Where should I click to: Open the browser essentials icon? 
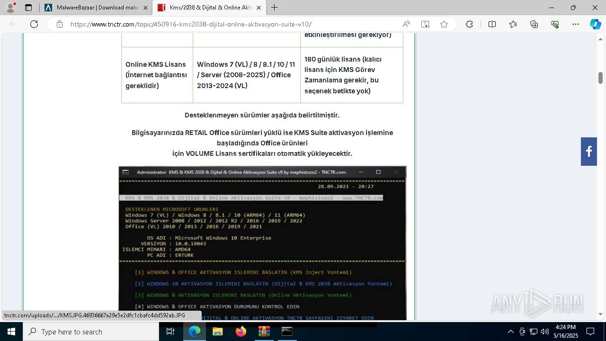coord(555,24)
